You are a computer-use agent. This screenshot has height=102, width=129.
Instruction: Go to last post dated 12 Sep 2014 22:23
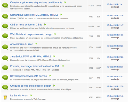[x=115, y=46]
